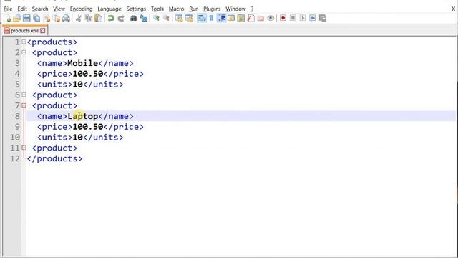Screen dimensions: 458x258
Task: Click the closing </products> tag on line 12
Action: [x=54, y=158]
